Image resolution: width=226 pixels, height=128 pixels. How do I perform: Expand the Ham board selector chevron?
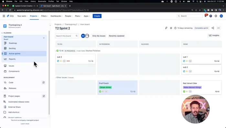pyautogui.click(x=44, y=38)
